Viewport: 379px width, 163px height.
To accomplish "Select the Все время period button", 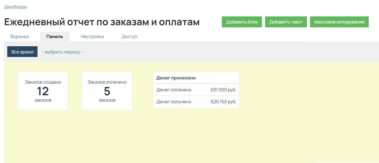I will (22, 52).
